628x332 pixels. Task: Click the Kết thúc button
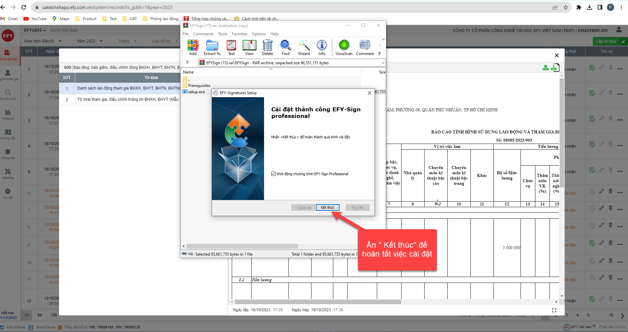click(327, 207)
